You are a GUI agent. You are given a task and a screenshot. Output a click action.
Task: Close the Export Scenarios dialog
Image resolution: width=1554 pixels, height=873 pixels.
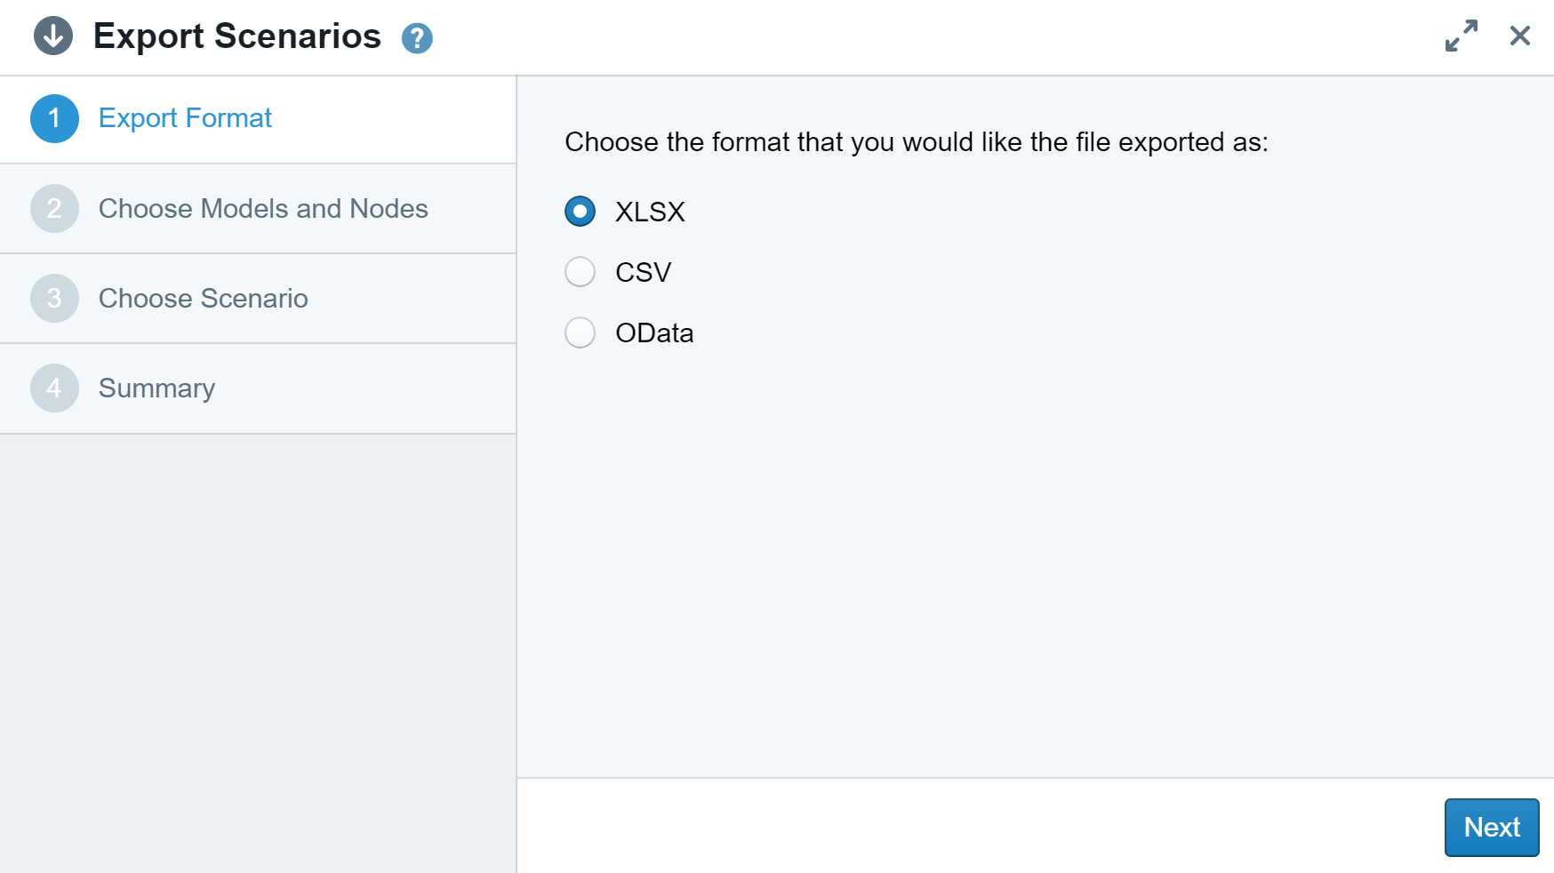1519,36
